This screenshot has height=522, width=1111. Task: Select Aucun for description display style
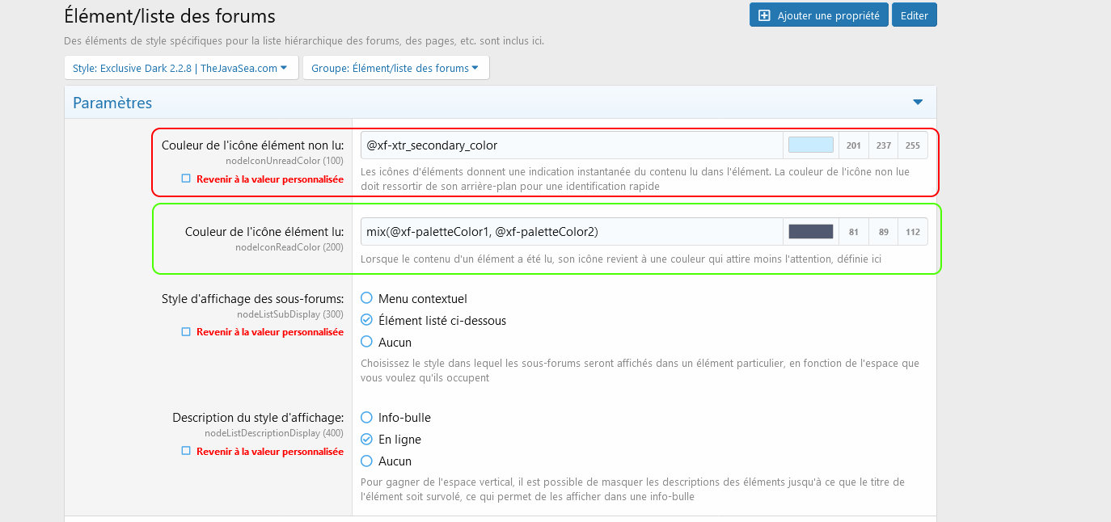(x=367, y=461)
